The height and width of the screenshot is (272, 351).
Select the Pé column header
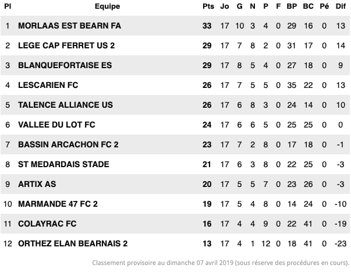point(324,6)
